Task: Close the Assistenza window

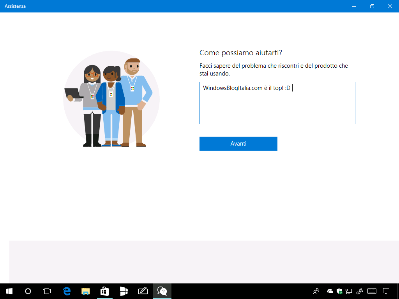Action: point(390,6)
